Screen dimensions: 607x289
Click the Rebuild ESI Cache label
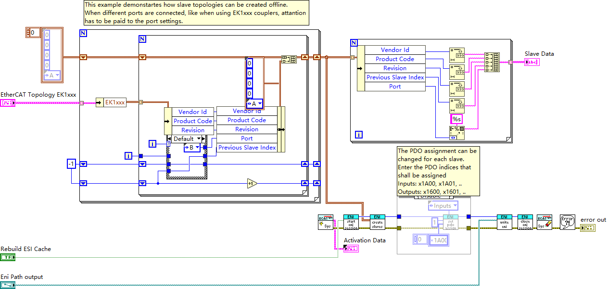point(25,249)
